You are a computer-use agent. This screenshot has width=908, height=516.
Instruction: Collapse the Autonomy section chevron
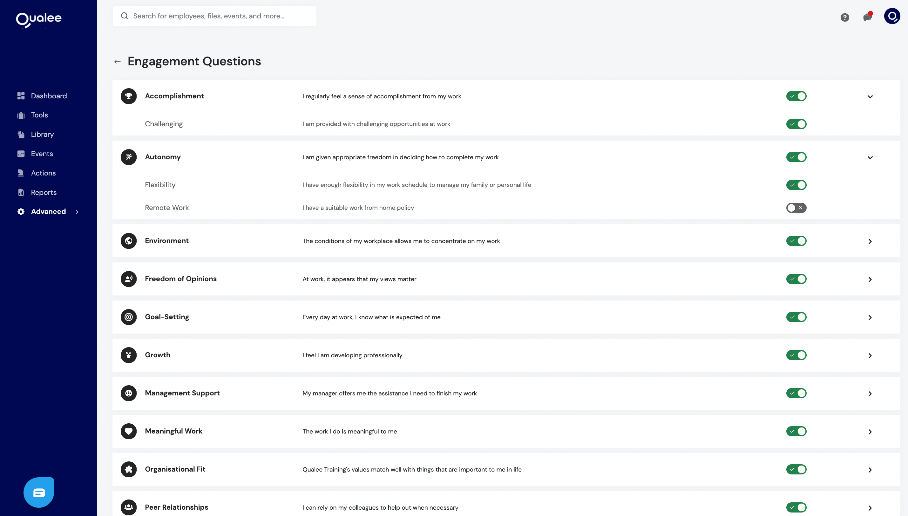coord(870,157)
